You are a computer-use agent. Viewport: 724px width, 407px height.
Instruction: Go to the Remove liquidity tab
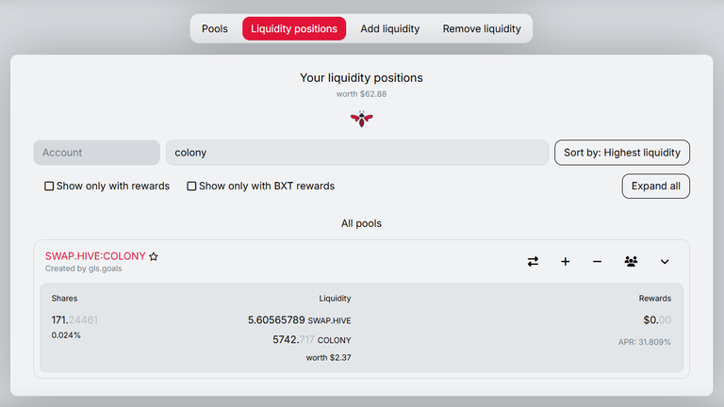coord(482,28)
